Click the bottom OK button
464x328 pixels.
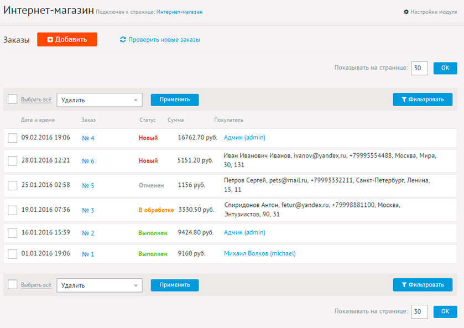coord(445,312)
